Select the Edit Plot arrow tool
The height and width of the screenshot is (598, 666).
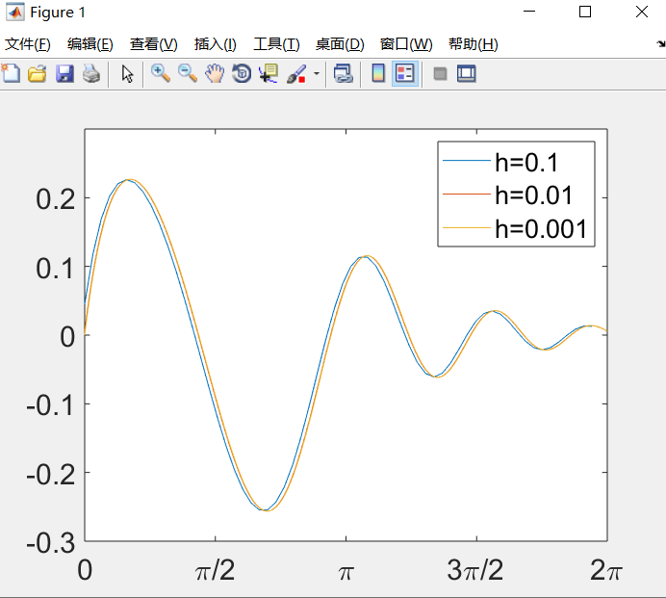(127, 73)
